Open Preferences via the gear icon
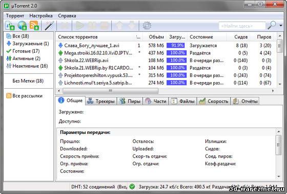The width and height of the screenshot is (287, 194). coord(147,26)
